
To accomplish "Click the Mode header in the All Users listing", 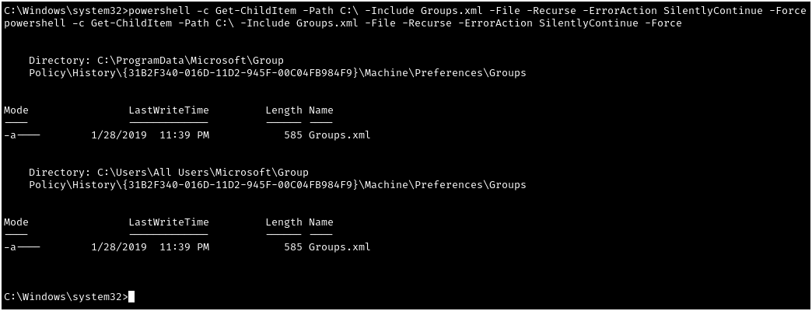I will 16,222.
